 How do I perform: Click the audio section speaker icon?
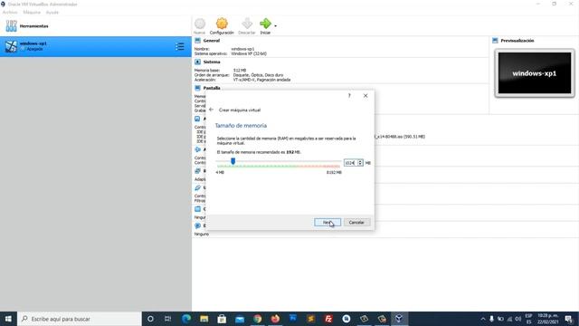(x=197, y=149)
